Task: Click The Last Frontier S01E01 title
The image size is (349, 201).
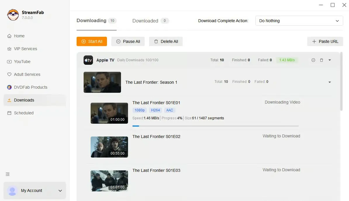Action: pos(156,103)
